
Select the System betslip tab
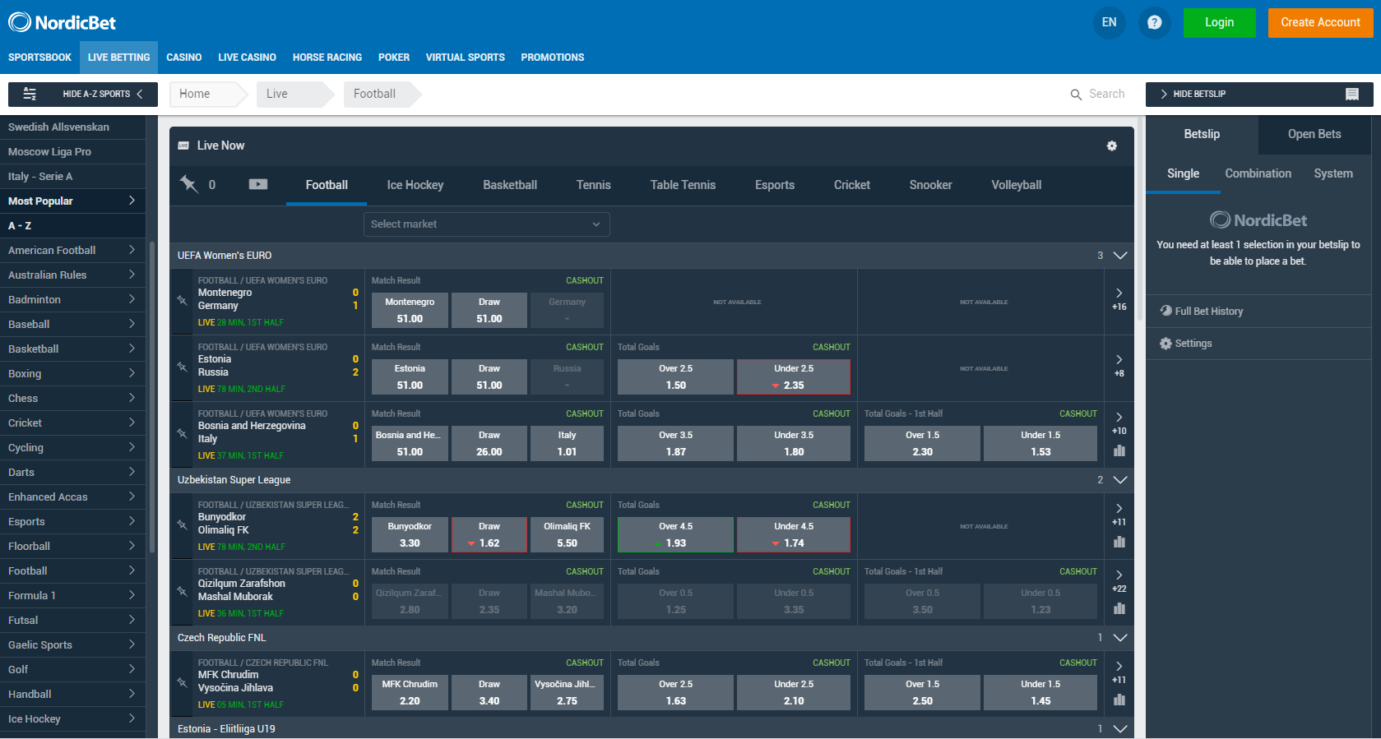[x=1333, y=173]
